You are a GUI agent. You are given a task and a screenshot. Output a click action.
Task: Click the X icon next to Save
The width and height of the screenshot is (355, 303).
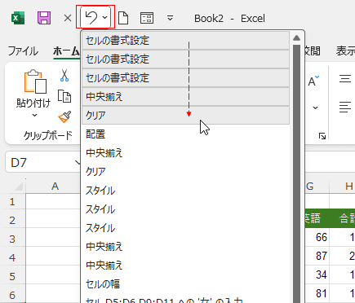pyautogui.click(x=68, y=18)
